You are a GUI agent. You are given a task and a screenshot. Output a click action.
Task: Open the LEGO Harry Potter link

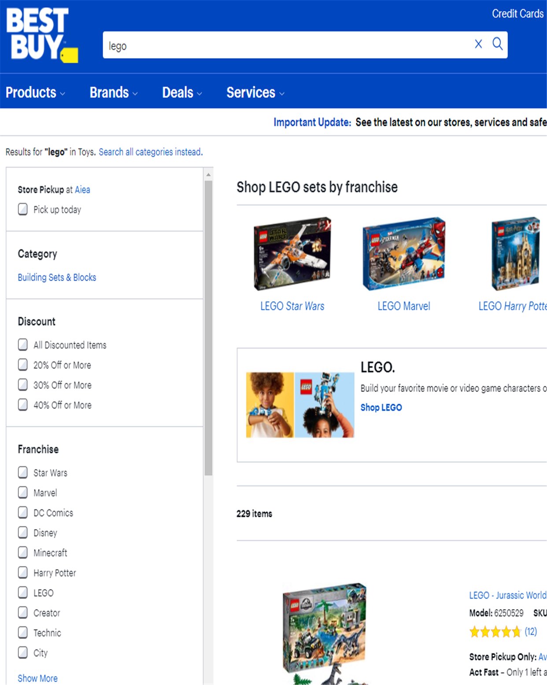pyautogui.click(x=513, y=306)
